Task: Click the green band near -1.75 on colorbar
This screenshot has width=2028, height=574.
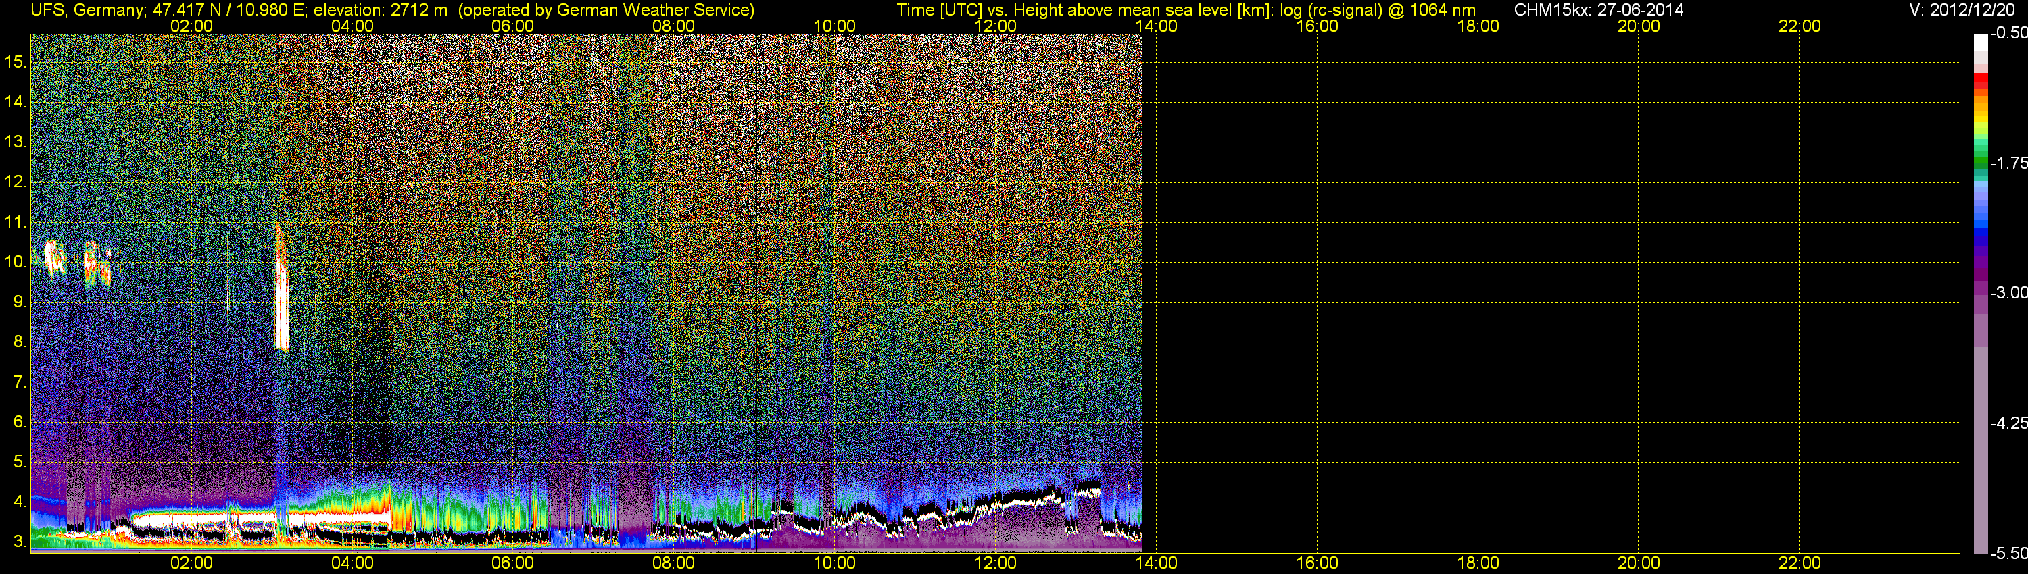Action: pyautogui.click(x=1981, y=163)
